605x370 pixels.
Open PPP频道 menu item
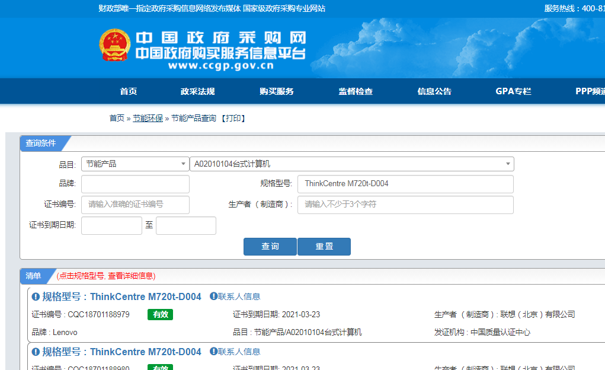[590, 91]
